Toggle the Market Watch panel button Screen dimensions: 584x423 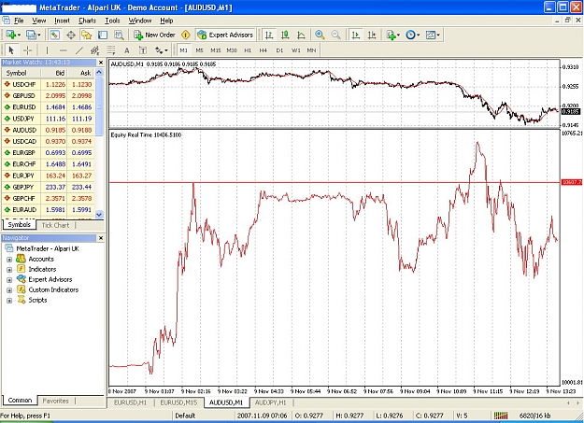pos(55,35)
